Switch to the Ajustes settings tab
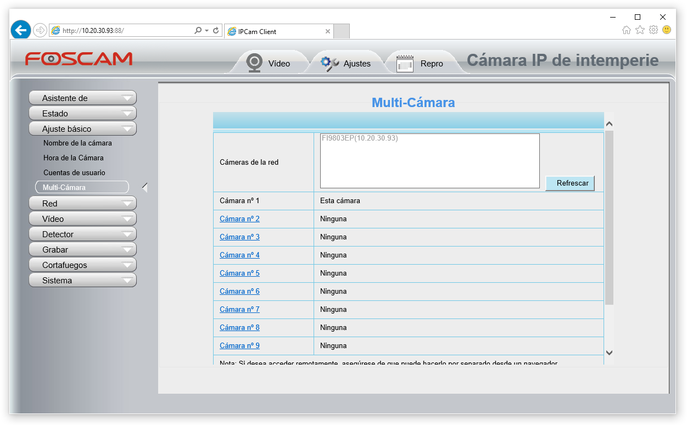The height and width of the screenshot is (425, 687). click(345, 63)
